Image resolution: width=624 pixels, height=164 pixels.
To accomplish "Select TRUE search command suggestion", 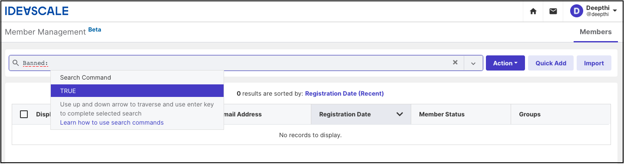I will [137, 91].
